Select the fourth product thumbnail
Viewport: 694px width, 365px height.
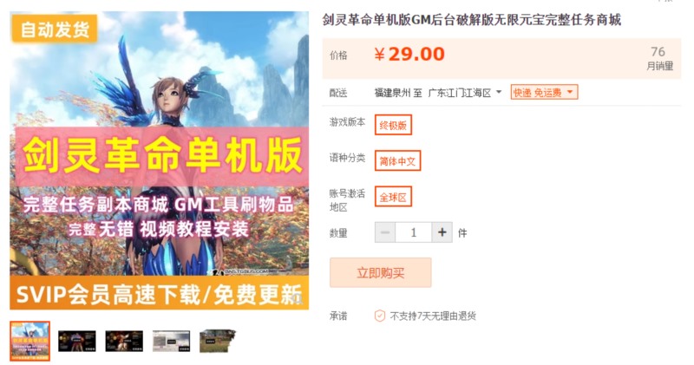click(x=171, y=341)
